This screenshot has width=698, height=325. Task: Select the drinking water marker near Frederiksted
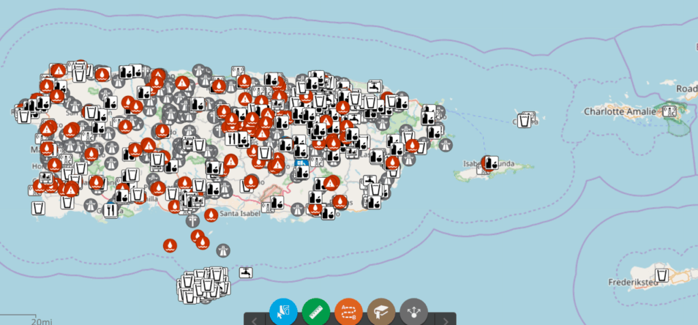tap(661, 276)
